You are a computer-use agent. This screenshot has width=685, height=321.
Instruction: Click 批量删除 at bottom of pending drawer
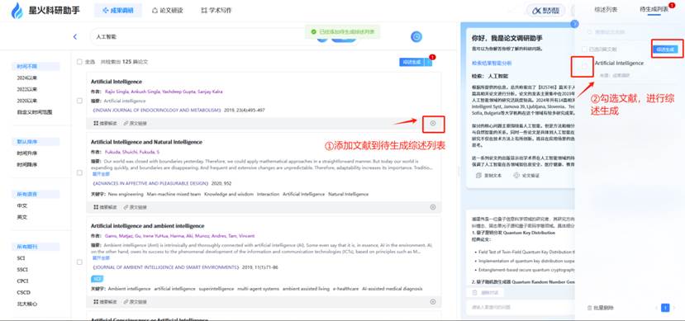point(600,308)
